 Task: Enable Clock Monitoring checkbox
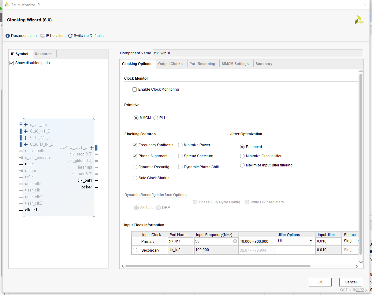click(135, 89)
